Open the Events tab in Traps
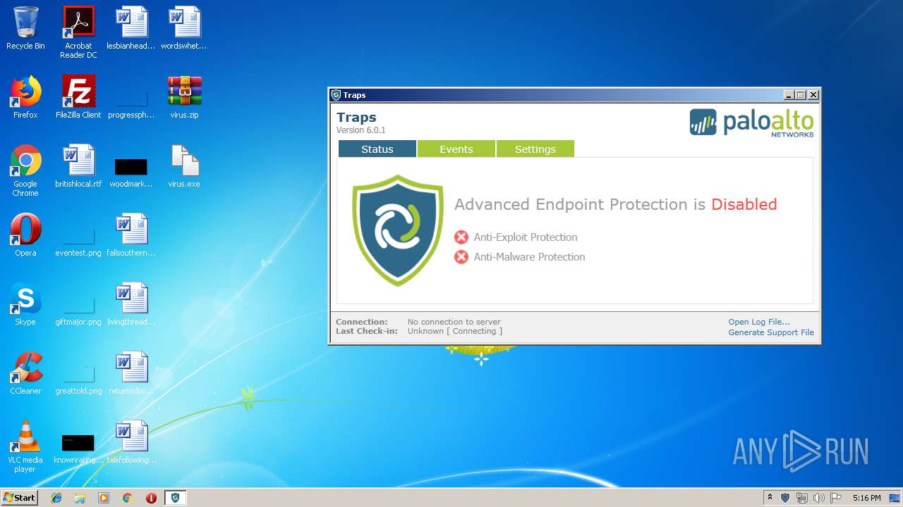Screen dimensions: 903x507 tap(456, 149)
